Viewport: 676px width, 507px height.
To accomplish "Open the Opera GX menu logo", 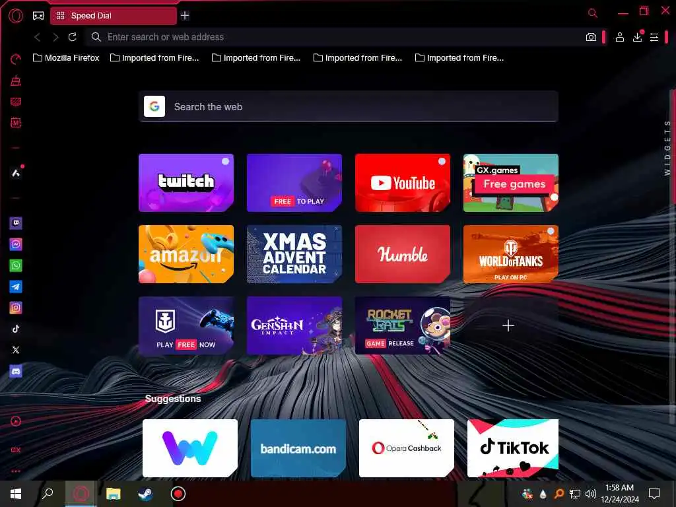I will pyautogui.click(x=16, y=16).
